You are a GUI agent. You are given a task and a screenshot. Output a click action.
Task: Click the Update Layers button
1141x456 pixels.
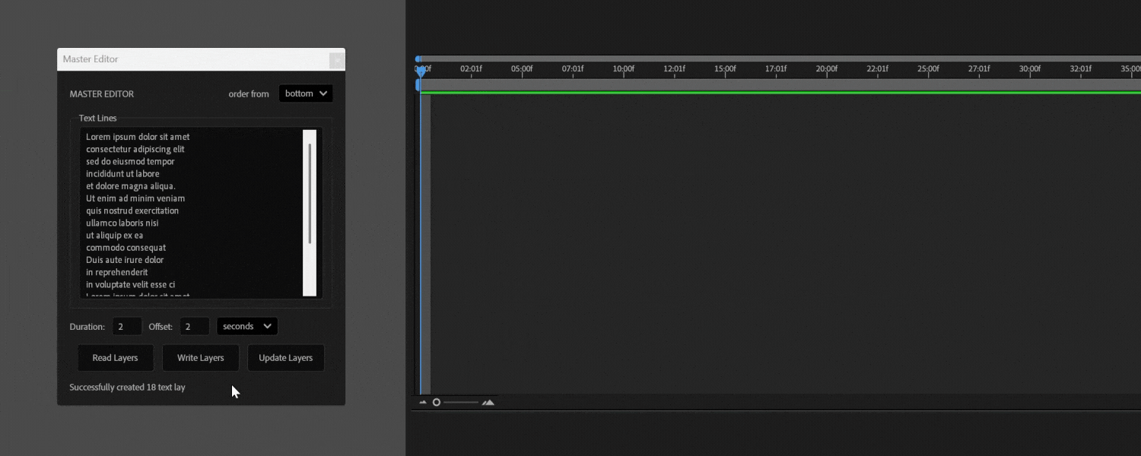click(286, 358)
